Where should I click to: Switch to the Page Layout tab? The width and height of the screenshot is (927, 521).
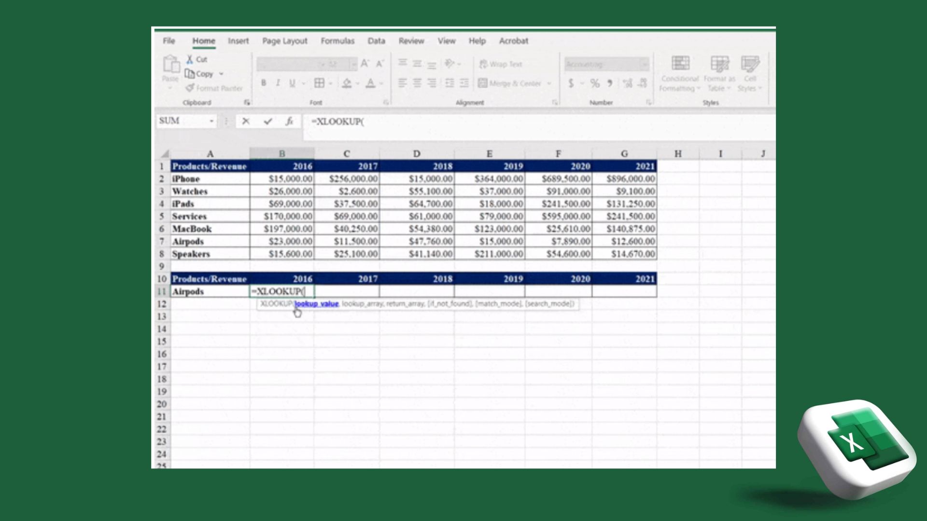point(285,41)
